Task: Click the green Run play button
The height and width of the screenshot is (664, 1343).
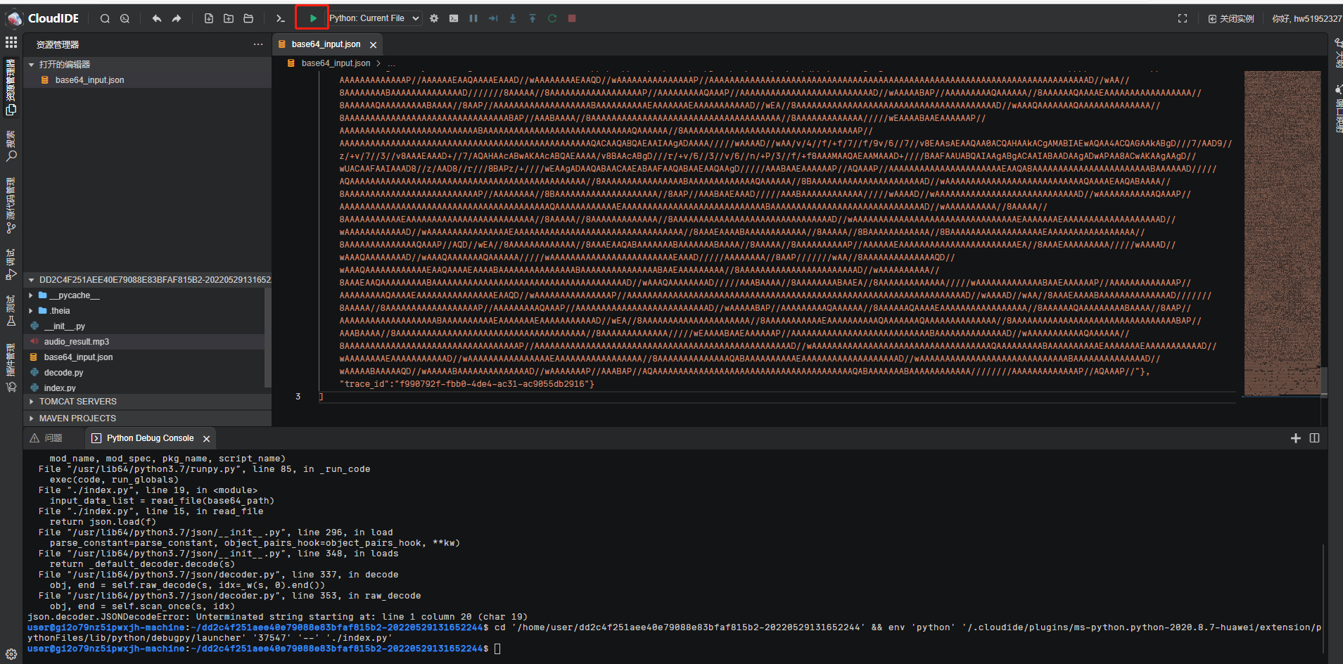Action: click(x=313, y=18)
